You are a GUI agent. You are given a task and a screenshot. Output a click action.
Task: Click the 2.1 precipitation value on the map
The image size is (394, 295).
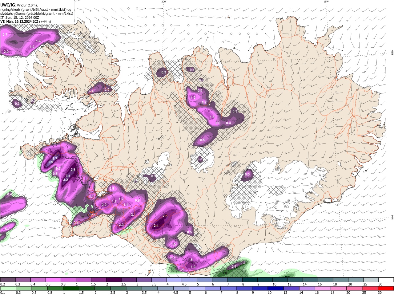pos(133,214)
